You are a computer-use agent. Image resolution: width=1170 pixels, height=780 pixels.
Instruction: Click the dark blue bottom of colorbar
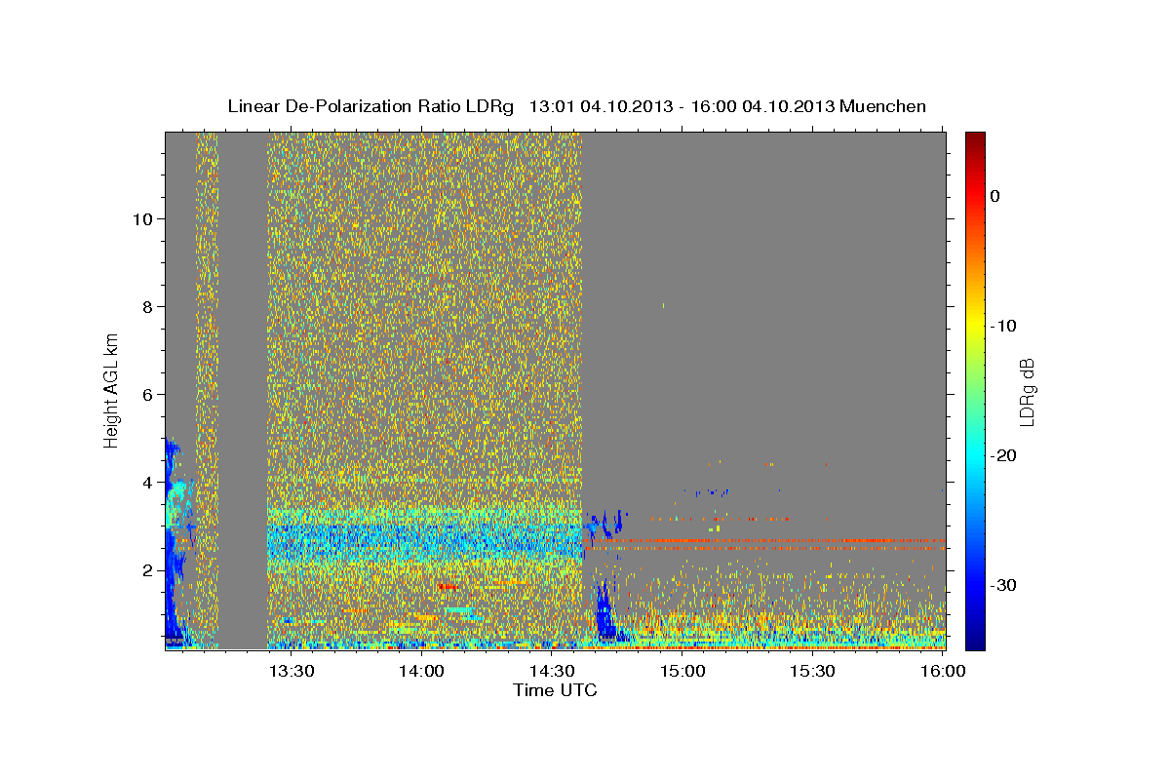click(975, 642)
